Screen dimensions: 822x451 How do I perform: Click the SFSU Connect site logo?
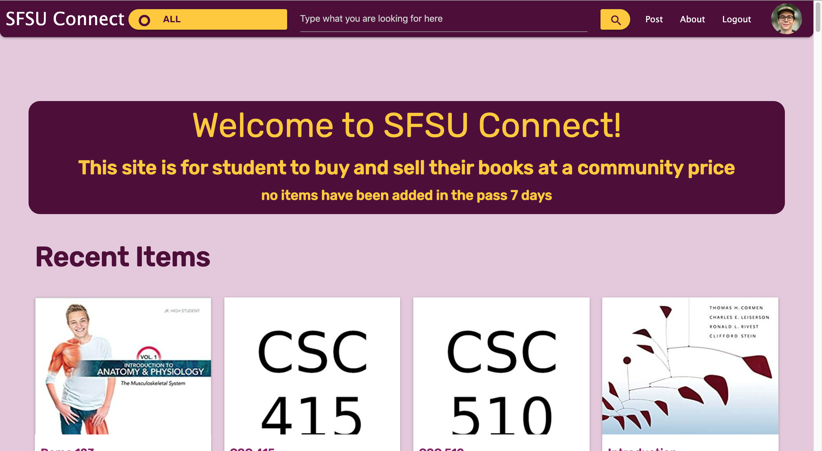(65, 19)
